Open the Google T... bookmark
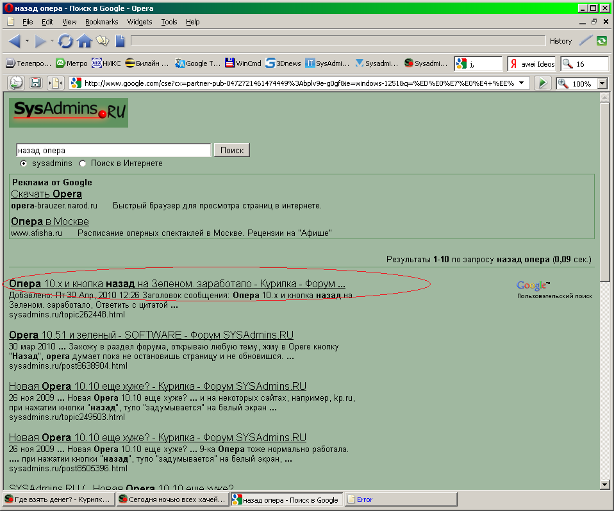The image size is (614, 511). (198, 63)
